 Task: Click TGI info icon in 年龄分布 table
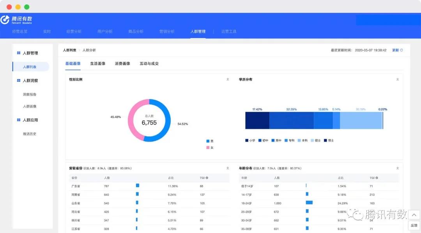click(x=377, y=178)
